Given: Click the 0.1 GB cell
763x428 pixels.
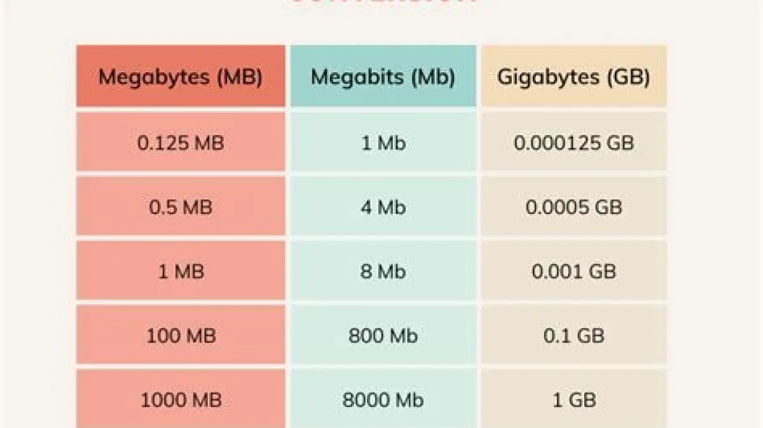Looking at the screenshot, I should click(x=574, y=336).
